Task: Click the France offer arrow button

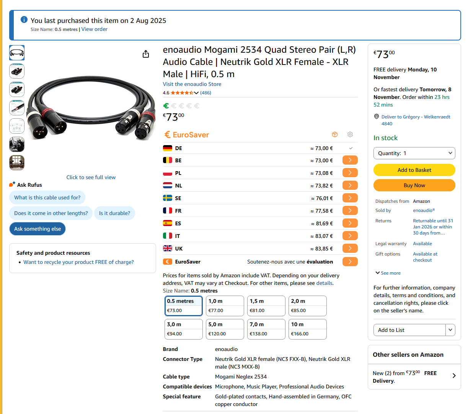Action: point(350,211)
